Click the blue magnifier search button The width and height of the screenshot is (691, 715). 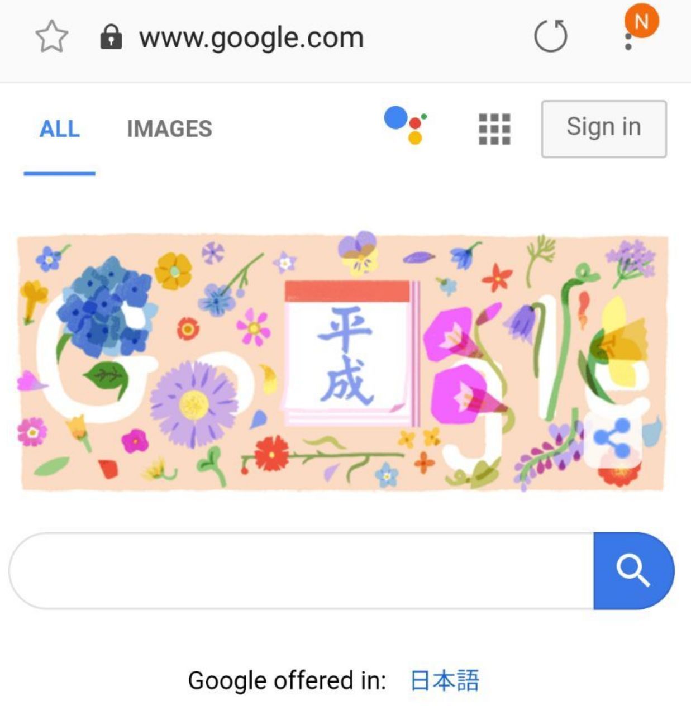(633, 570)
